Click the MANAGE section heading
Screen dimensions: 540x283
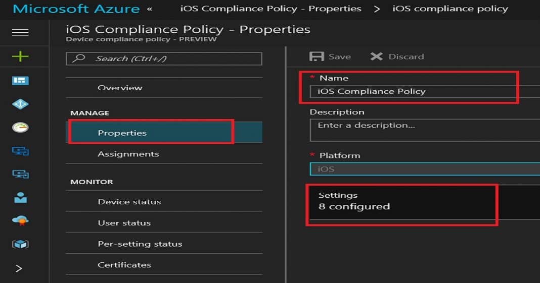tap(90, 113)
